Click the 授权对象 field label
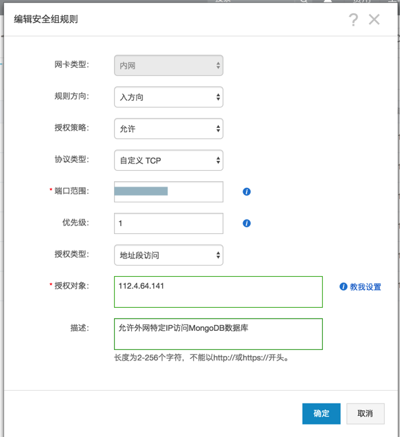This screenshot has height=437, width=400. tap(72, 286)
